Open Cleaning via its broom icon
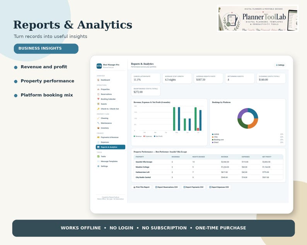 pos(98,118)
